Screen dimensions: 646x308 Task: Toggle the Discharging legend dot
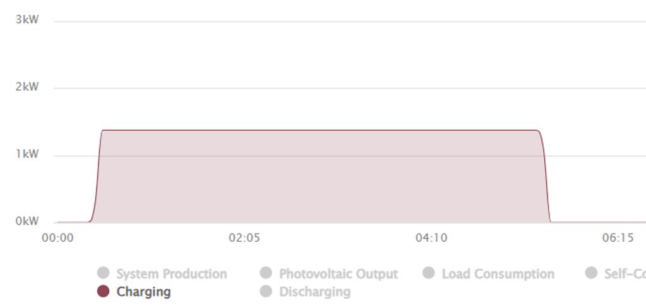pyautogui.click(x=266, y=291)
